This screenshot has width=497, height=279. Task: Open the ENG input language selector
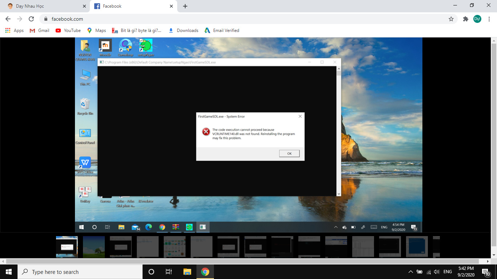pyautogui.click(x=448, y=272)
